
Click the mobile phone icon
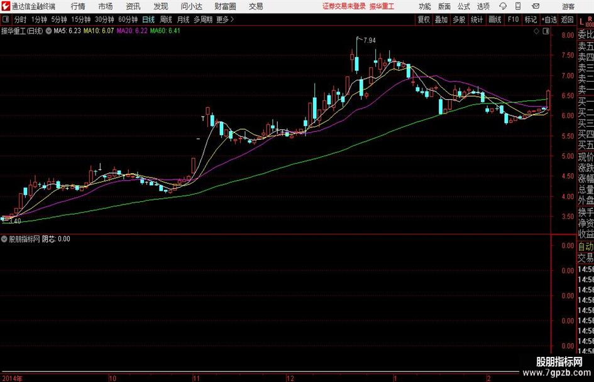pyautogui.click(x=518, y=6)
